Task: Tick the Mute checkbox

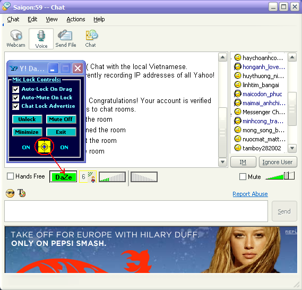Action: 243,176
